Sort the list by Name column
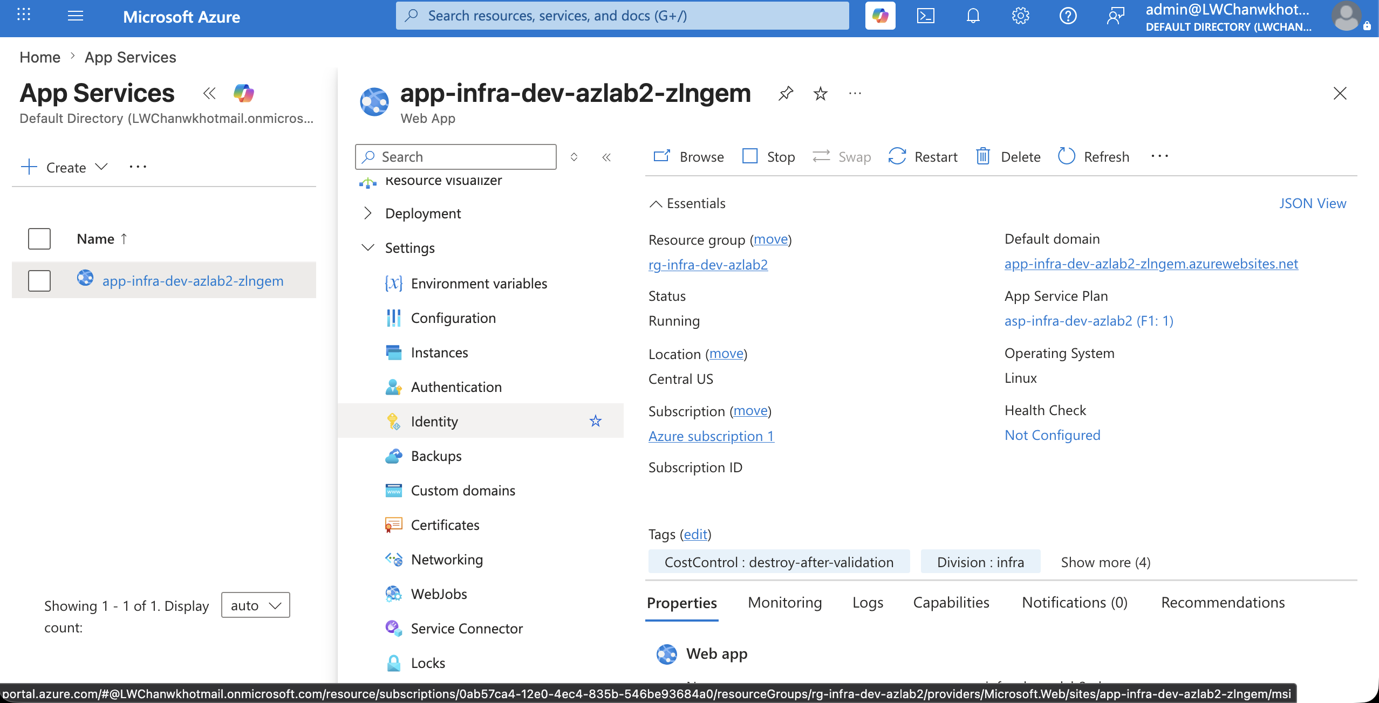Screen dimensions: 1379x703 tap(102, 239)
